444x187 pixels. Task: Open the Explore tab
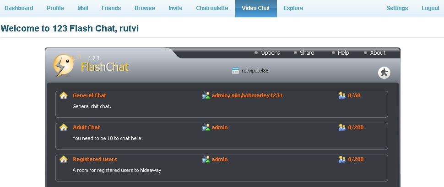coord(293,8)
